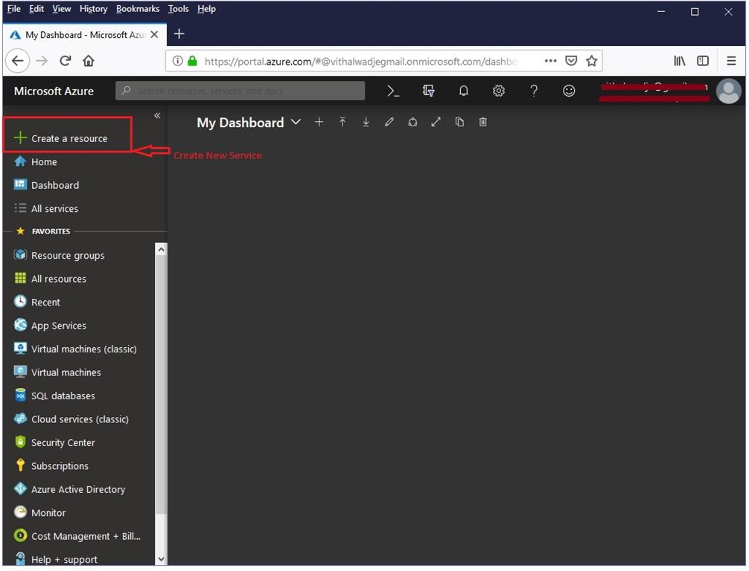The height and width of the screenshot is (571, 749).
Task: Click the search resources input field
Action: coord(238,90)
